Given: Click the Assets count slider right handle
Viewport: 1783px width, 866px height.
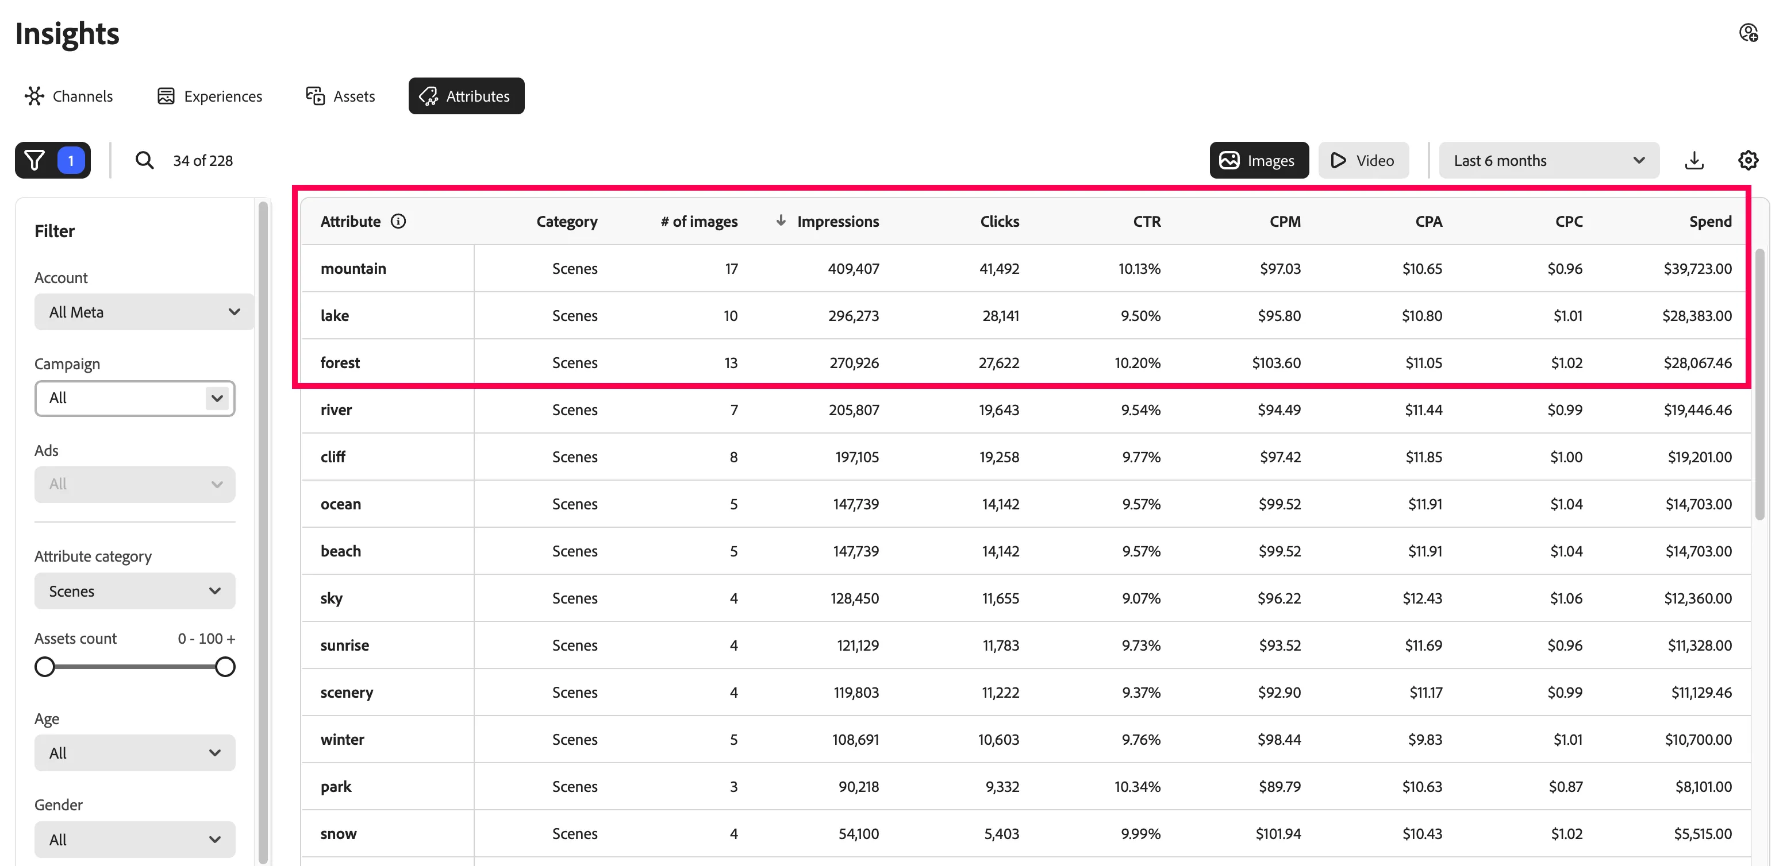Looking at the screenshot, I should pos(225,667).
